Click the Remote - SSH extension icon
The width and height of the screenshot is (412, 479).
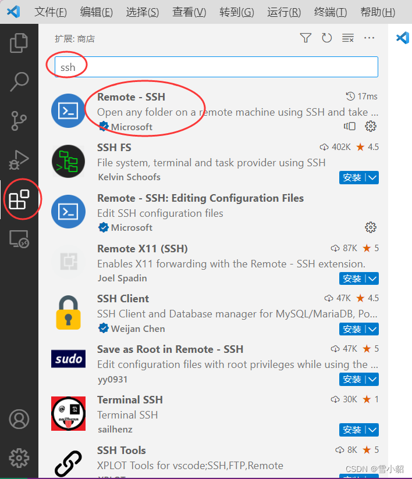pos(68,110)
